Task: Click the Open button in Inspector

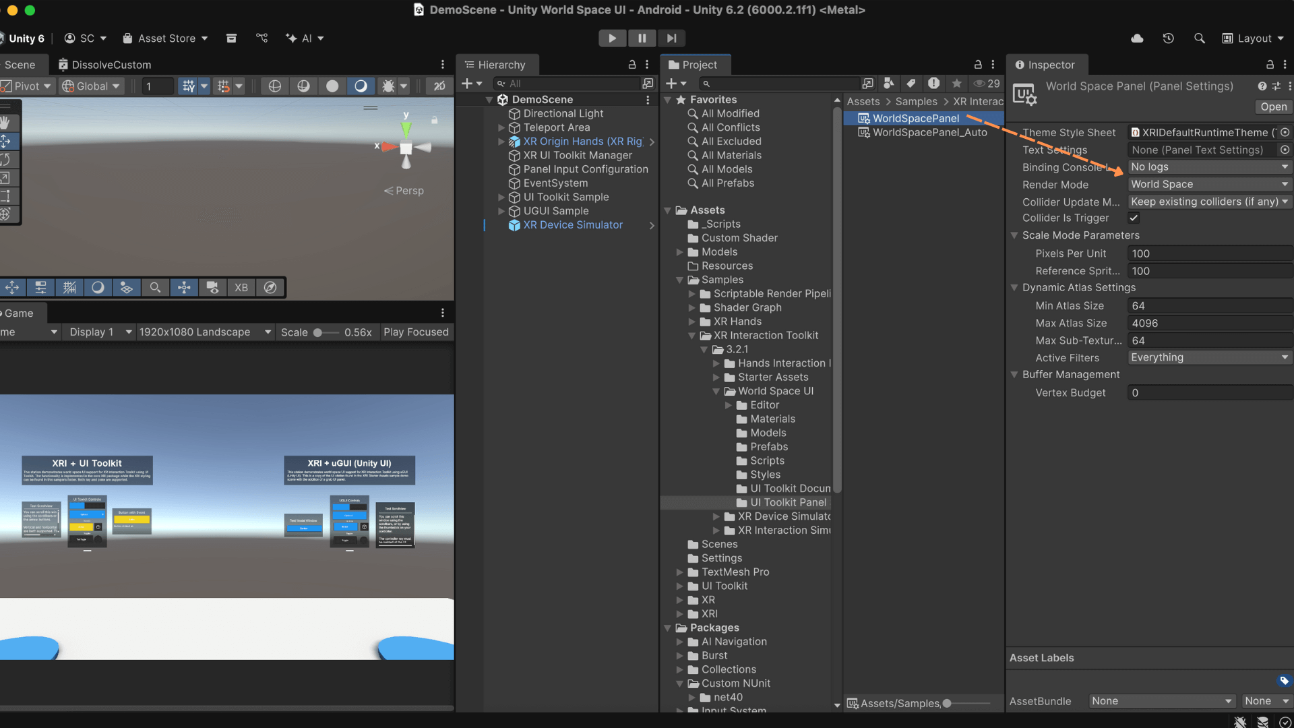Action: tap(1273, 107)
